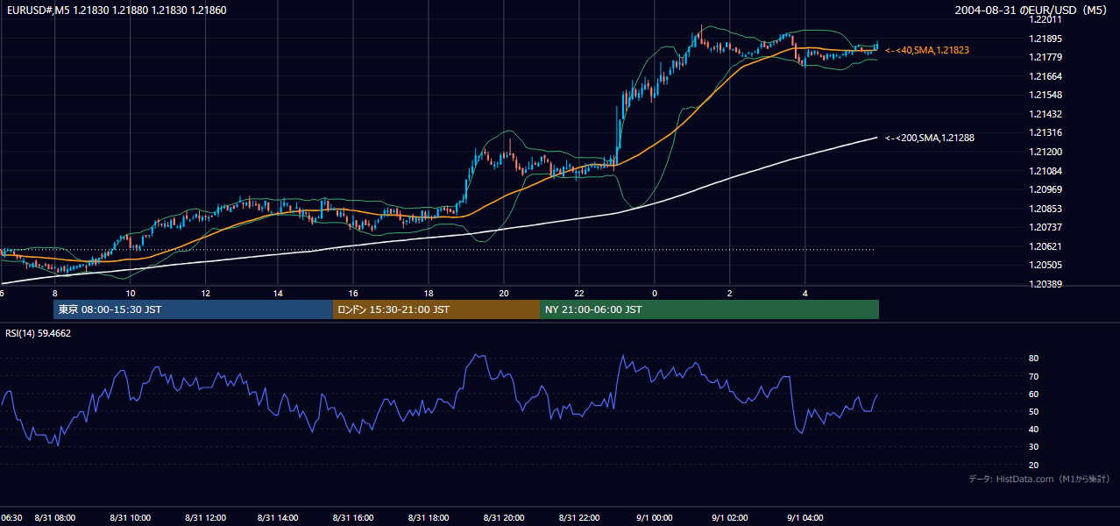Click the RSI scale level 20
This screenshot has width=1120, height=526.
click(x=1033, y=465)
